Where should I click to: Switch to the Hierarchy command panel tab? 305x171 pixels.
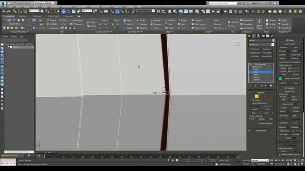click(x=258, y=36)
